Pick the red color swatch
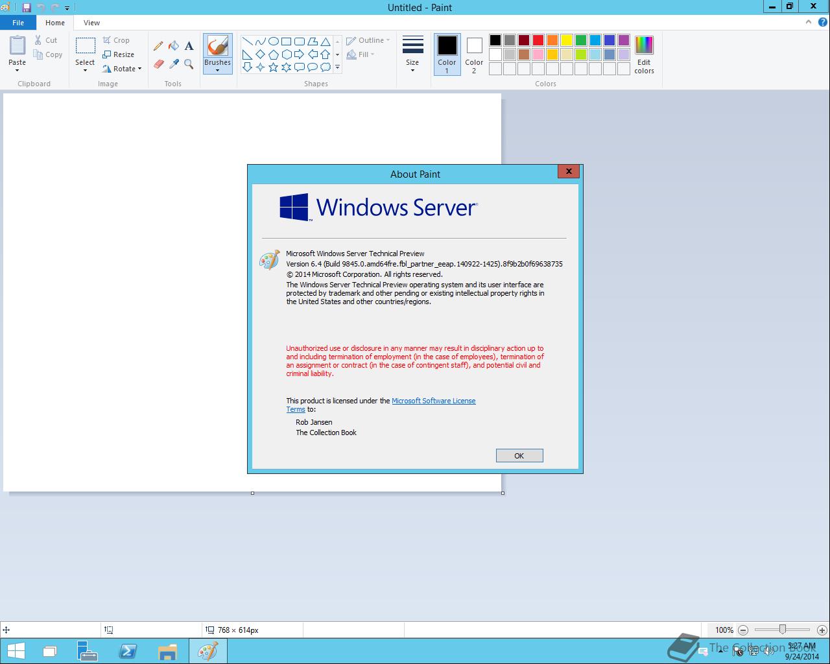 pyautogui.click(x=538, y=40)
